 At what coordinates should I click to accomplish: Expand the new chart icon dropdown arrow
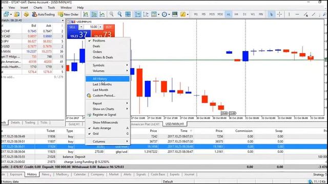(11, 14)
